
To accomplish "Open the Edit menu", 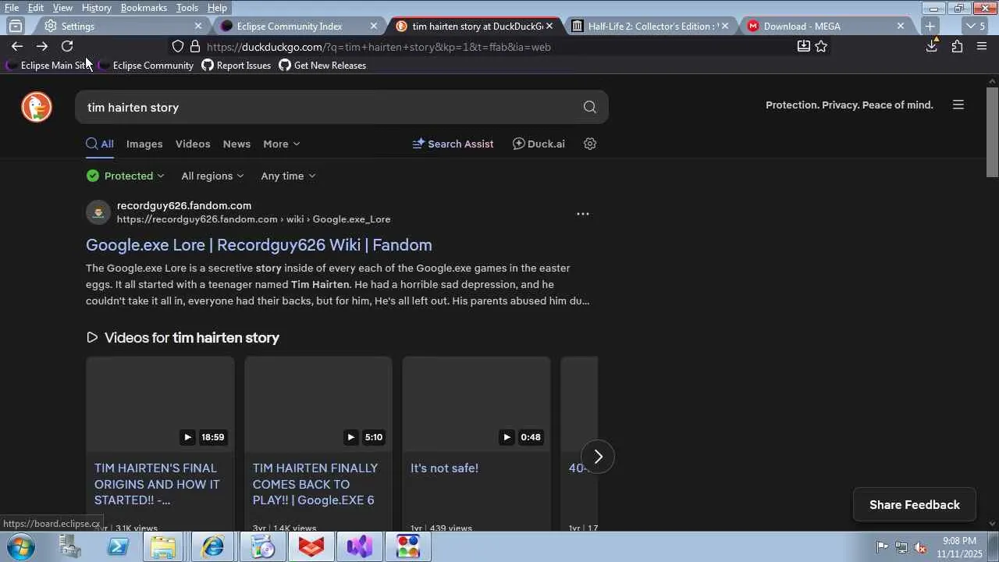I will point(36,8).
